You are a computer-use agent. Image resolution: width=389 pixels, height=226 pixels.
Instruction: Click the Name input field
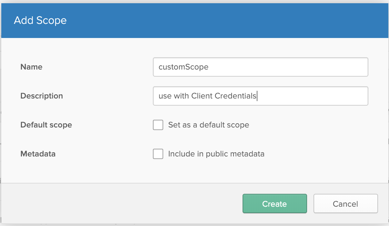(x=260, y=67)
